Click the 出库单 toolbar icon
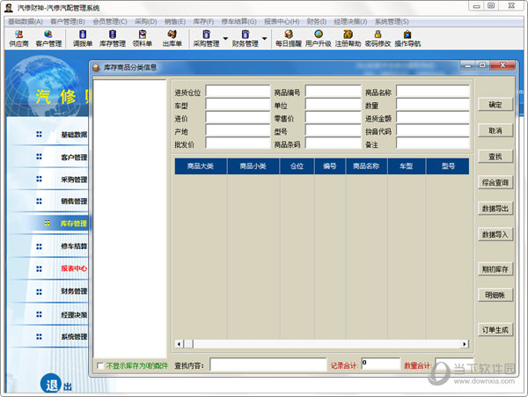Image resolution: width=528 pixels, height=397 pixels. pos(172,39)
